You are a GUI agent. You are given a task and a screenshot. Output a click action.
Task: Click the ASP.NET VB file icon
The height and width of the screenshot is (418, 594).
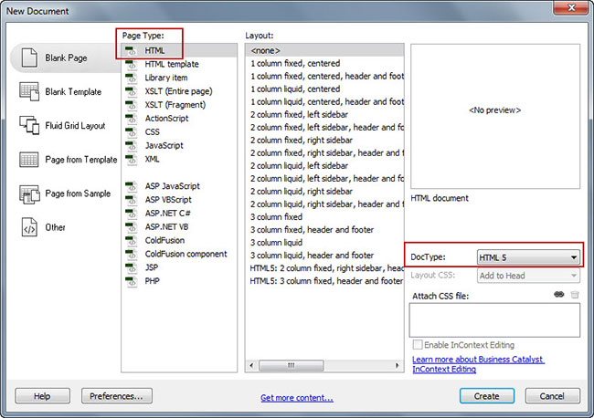(x=131, y=227)
